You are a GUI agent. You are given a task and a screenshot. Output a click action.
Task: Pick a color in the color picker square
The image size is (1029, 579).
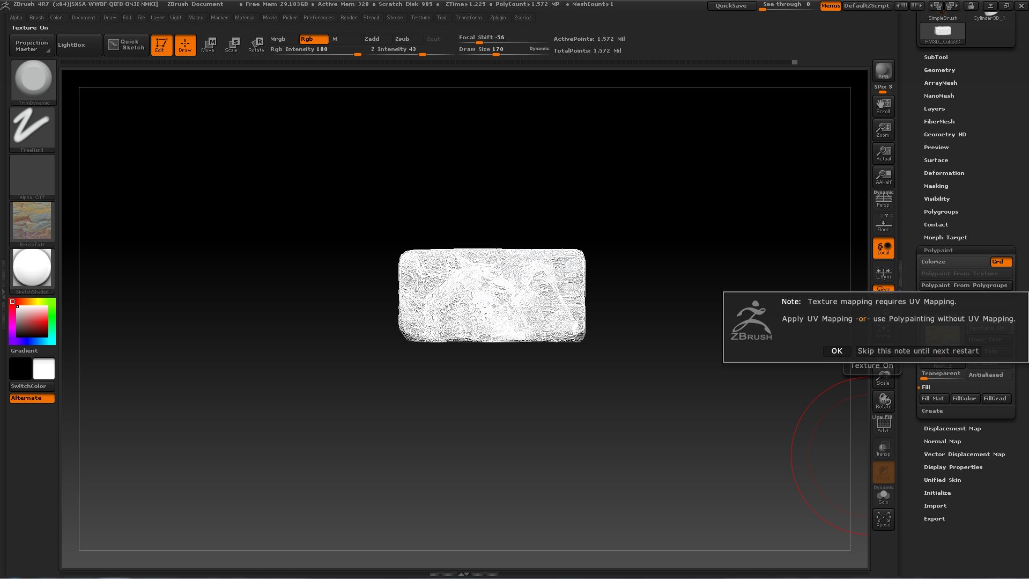pos(32,321)
